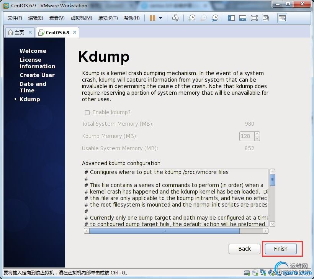Tick the Enable kdump? checkbox

click(87, 113)
